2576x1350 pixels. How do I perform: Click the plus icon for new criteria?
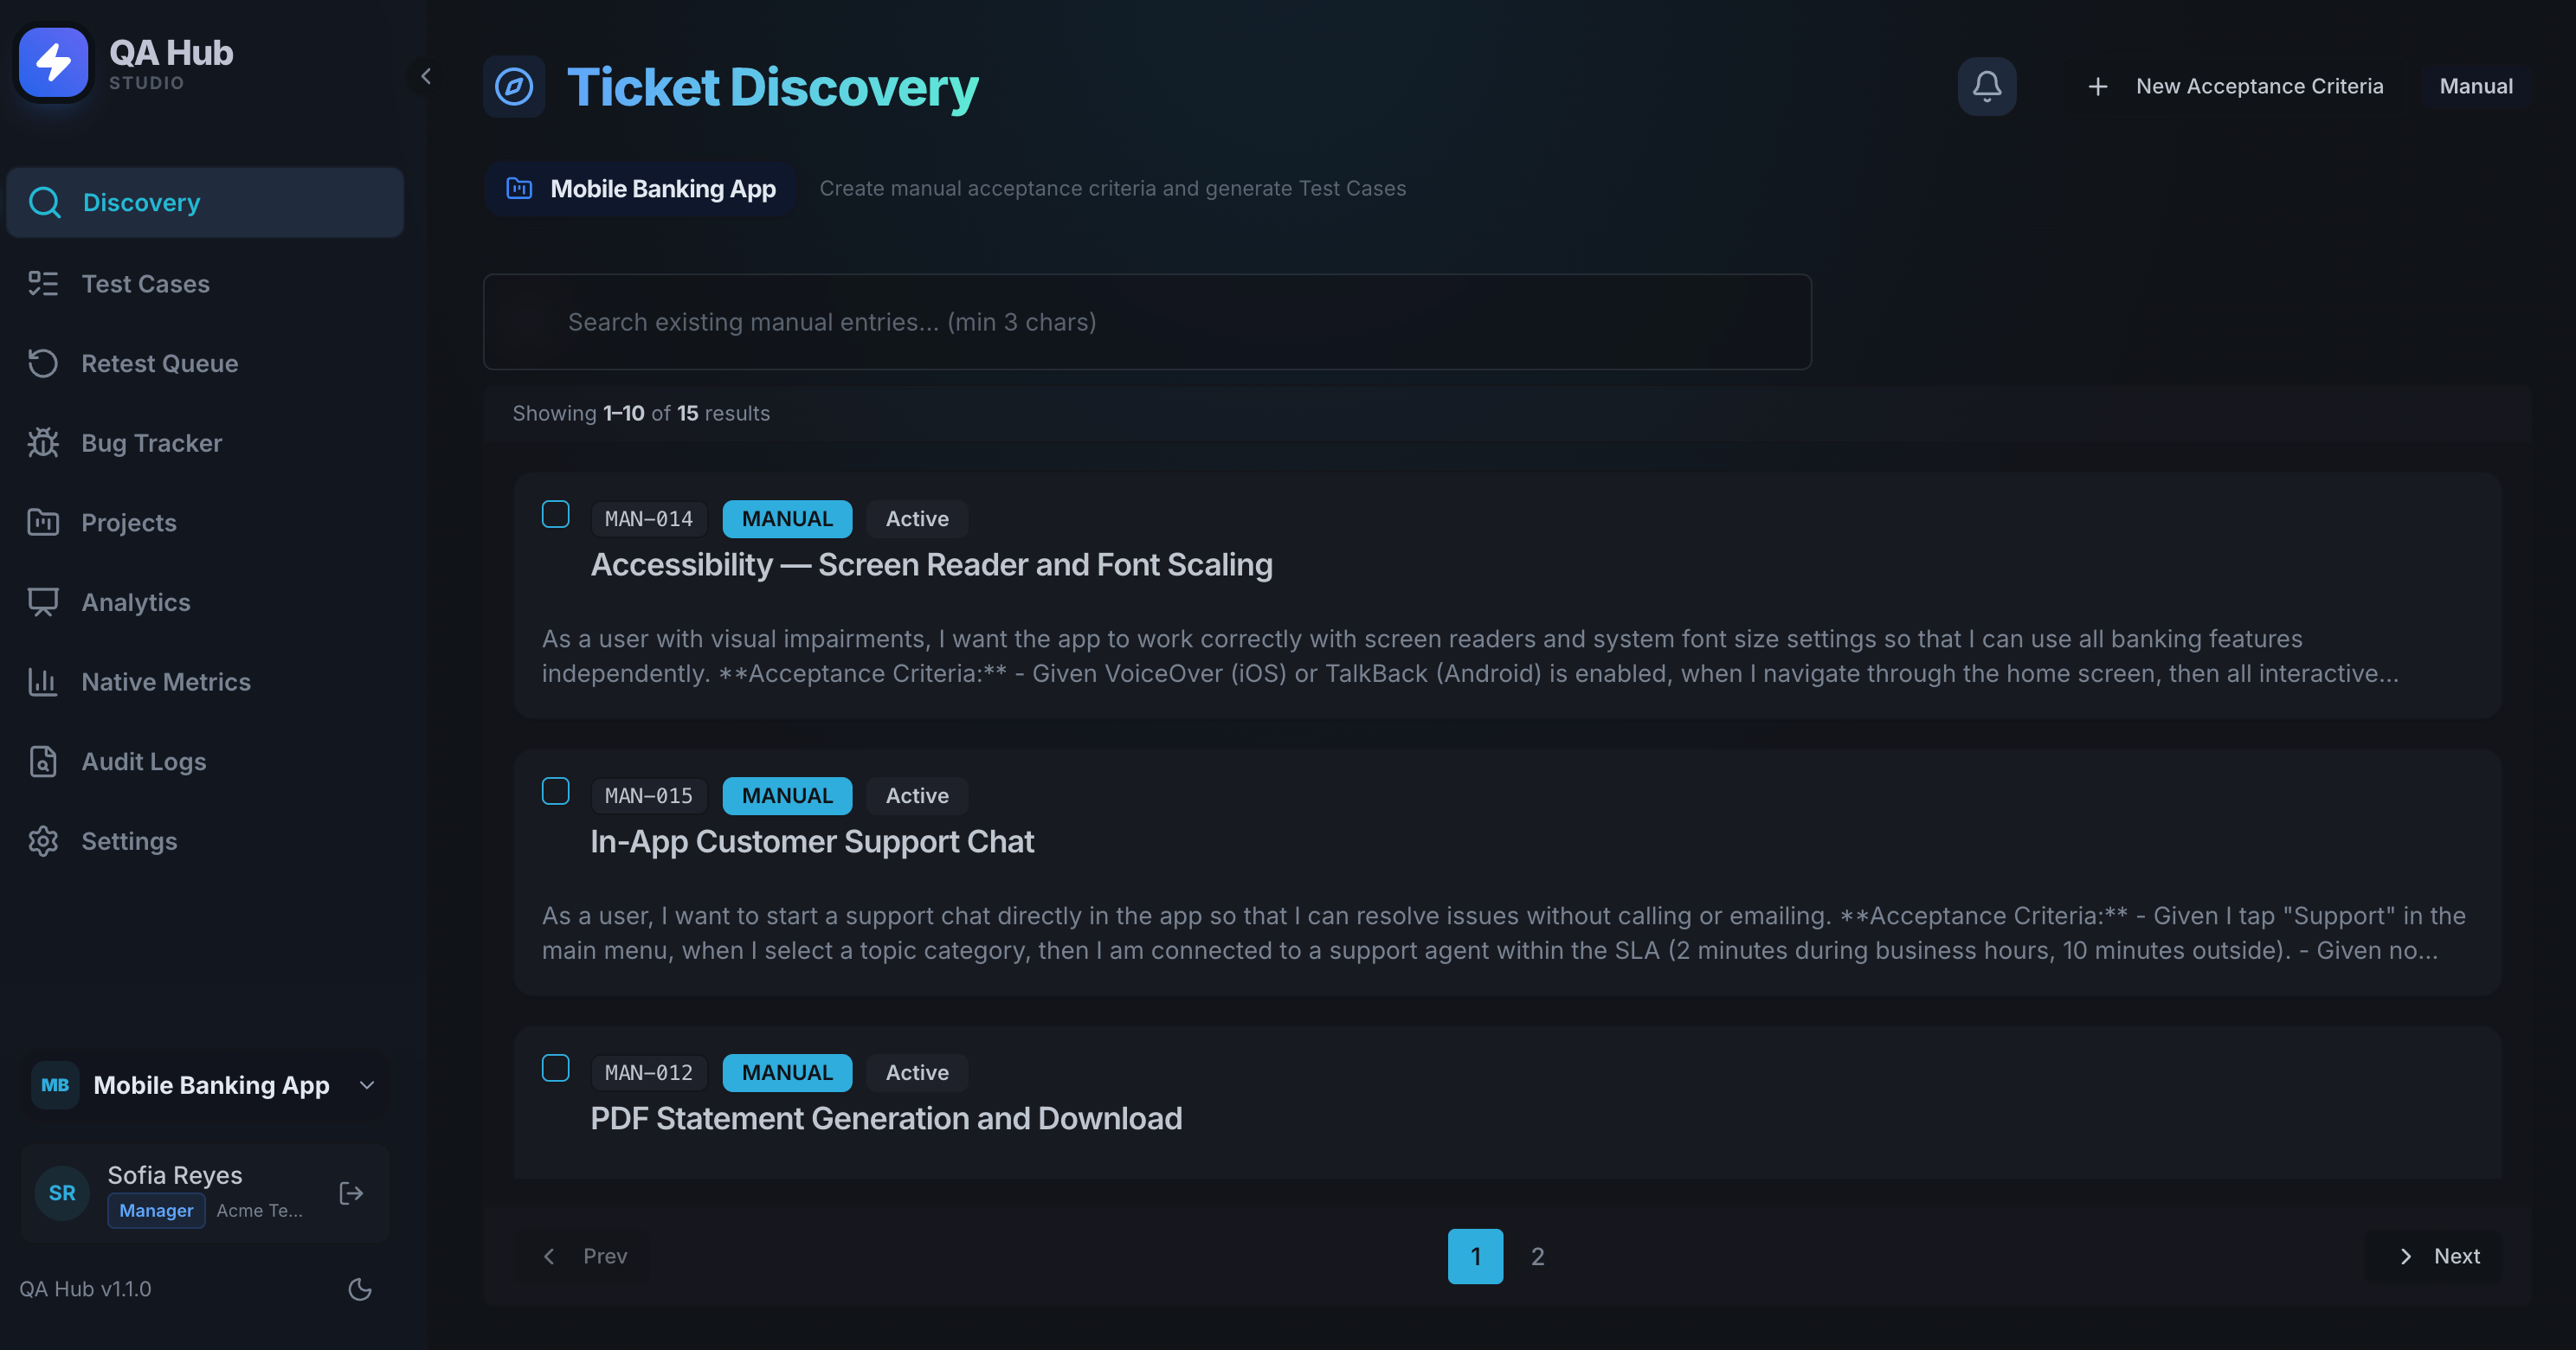tap(2098, 87)
